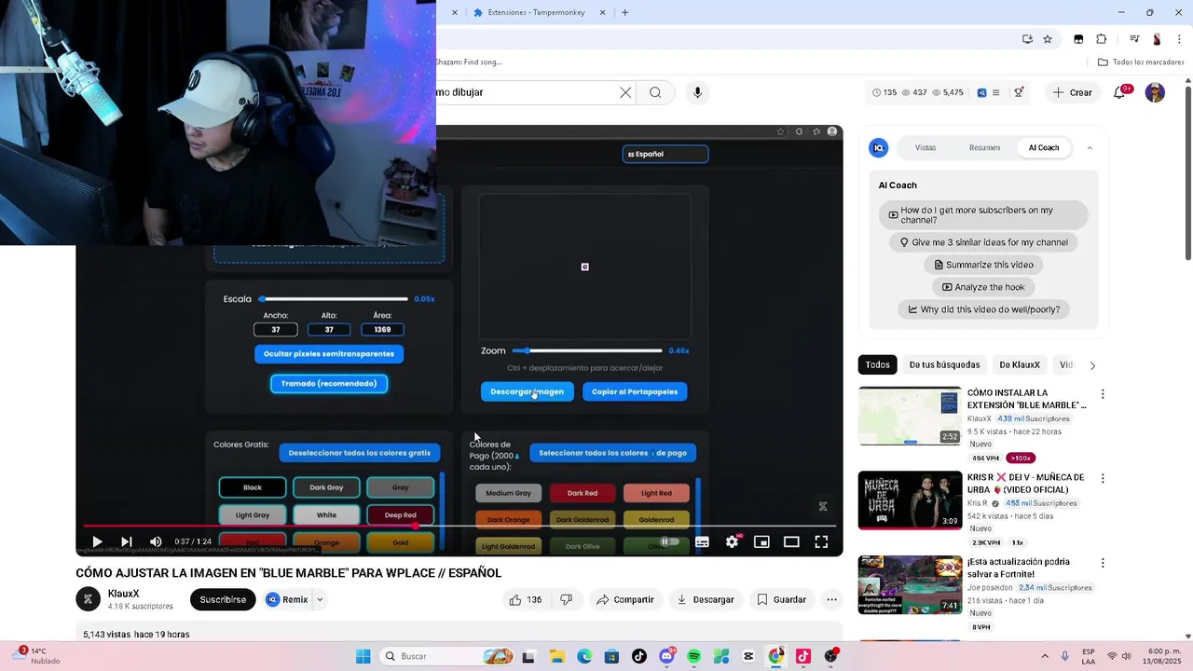Image resolution: width=1193 pixels, height=671 pixels.
Task: Play the YouTube video
Action: [97, 541]
